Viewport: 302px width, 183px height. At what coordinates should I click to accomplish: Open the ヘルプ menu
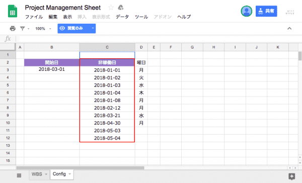184,17
